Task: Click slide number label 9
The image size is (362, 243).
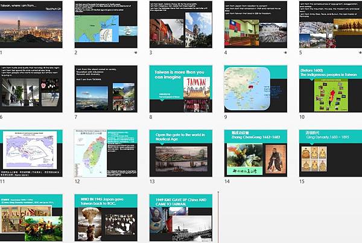Action: [x=226, y=117]
